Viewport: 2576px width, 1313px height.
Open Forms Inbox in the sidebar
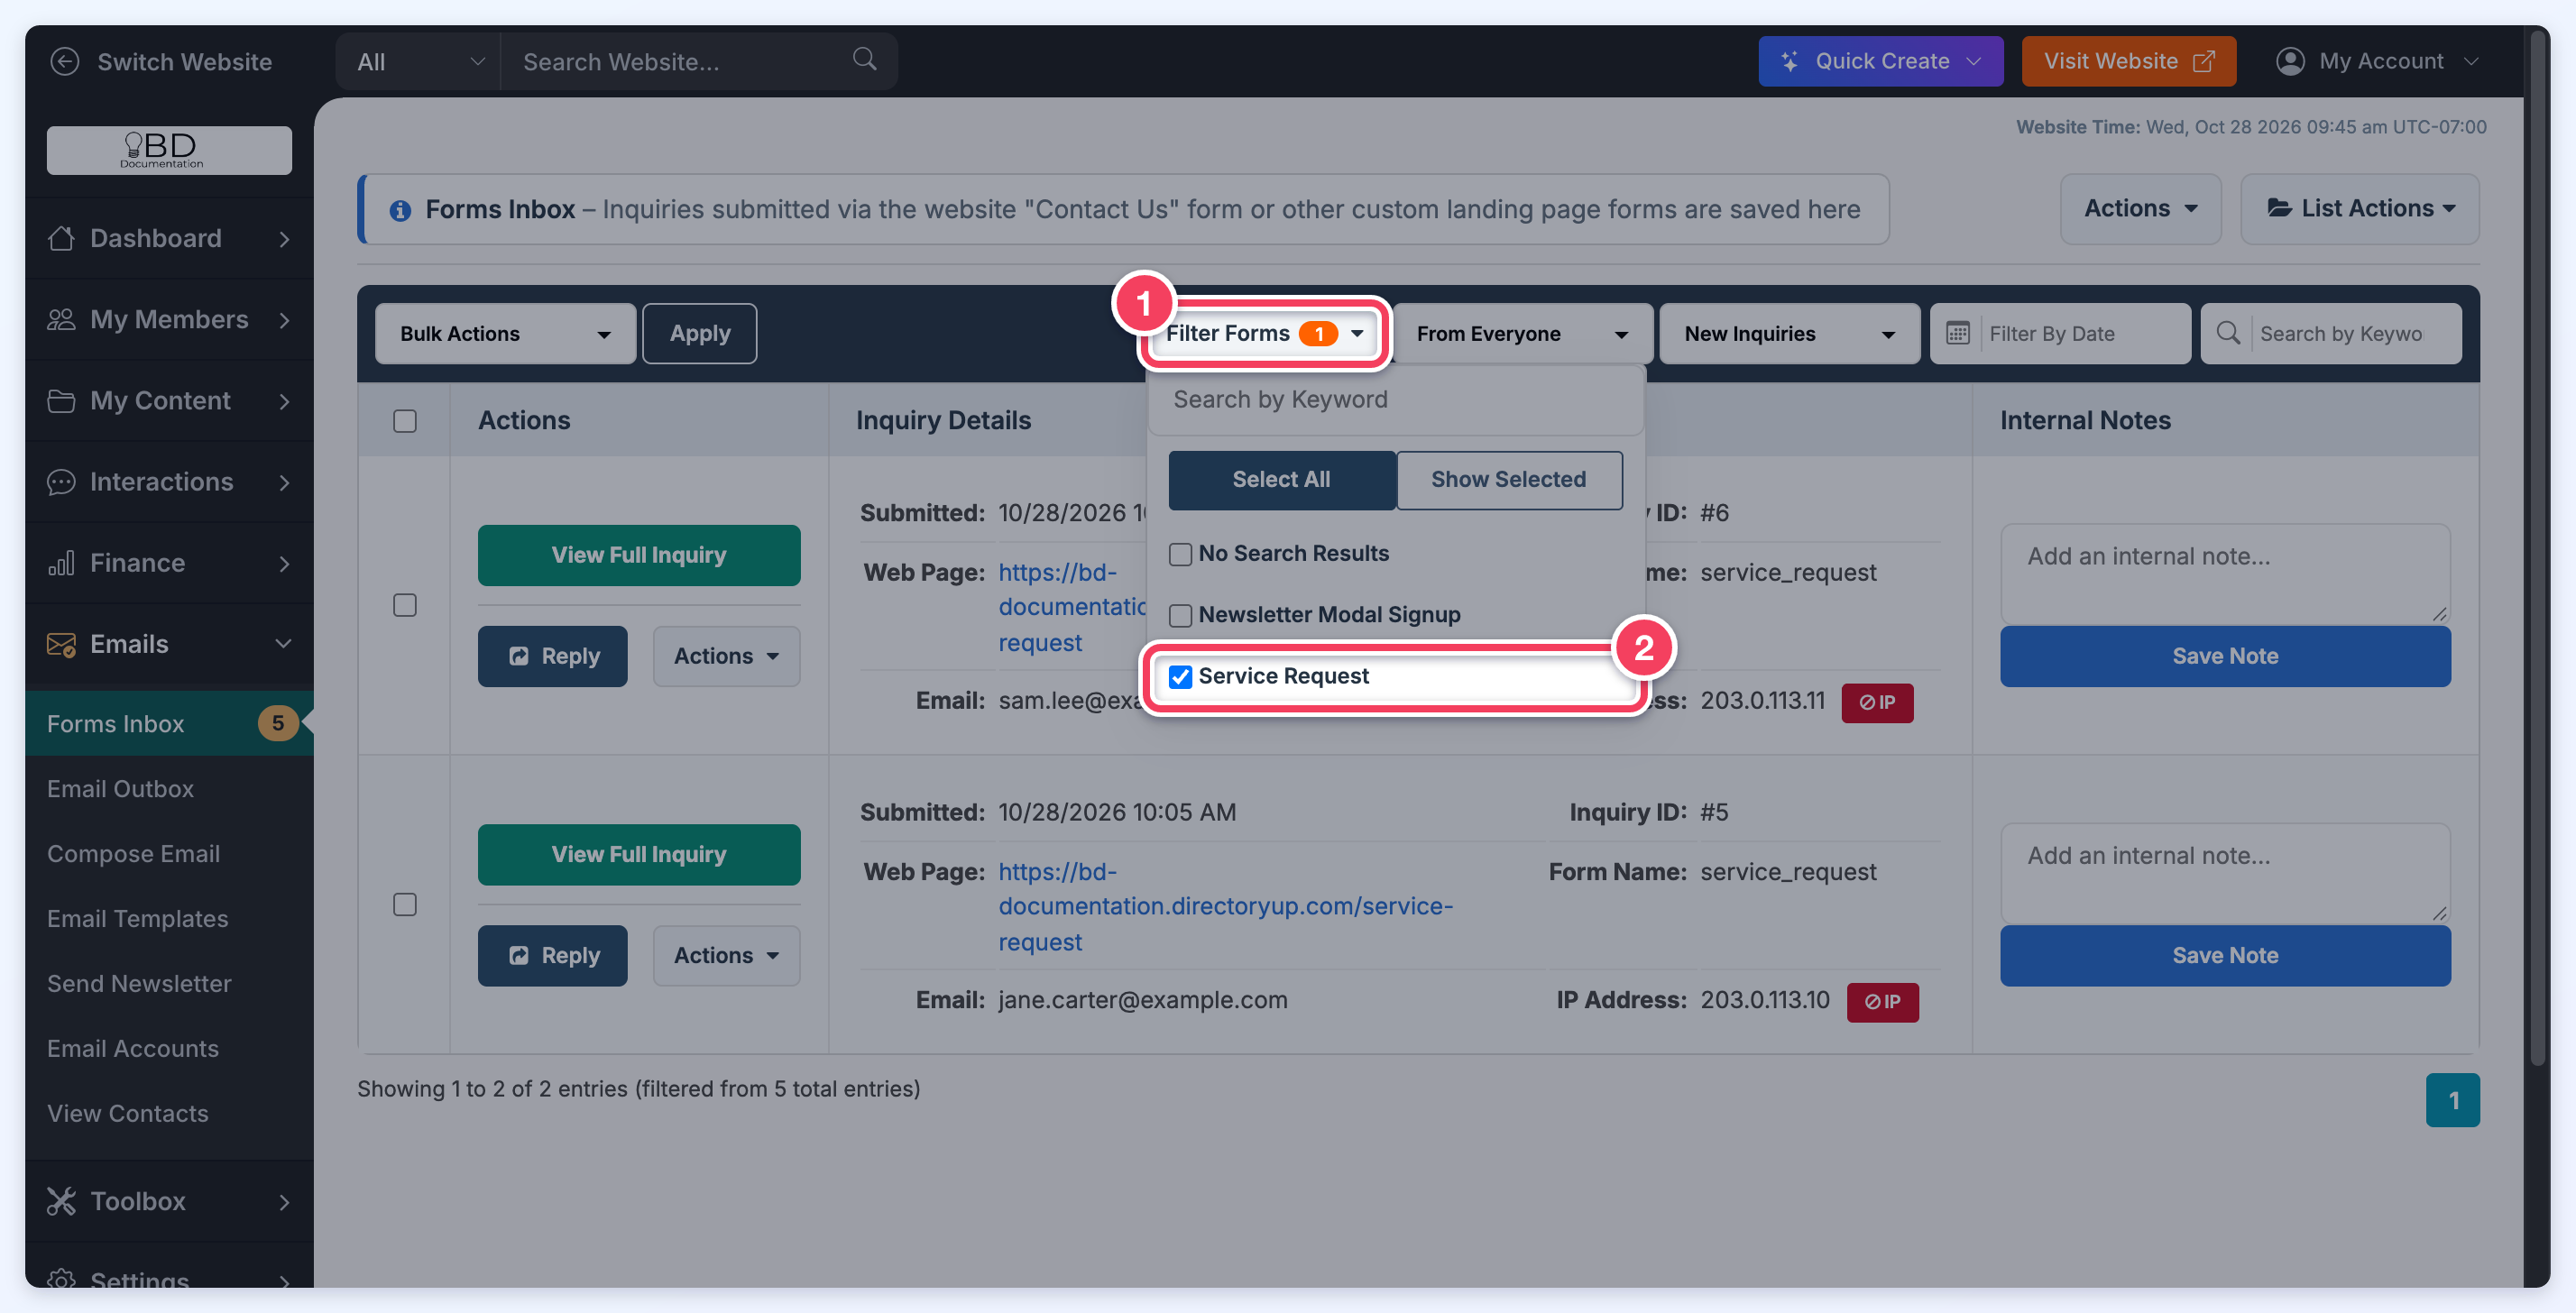[x=169, y=723]
